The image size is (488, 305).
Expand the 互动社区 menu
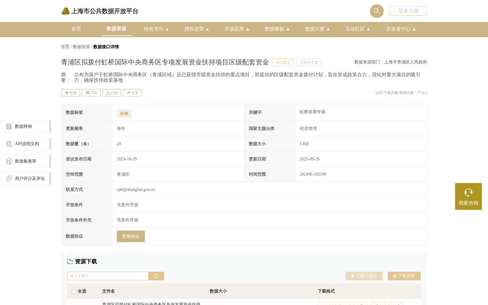(357, 29)
